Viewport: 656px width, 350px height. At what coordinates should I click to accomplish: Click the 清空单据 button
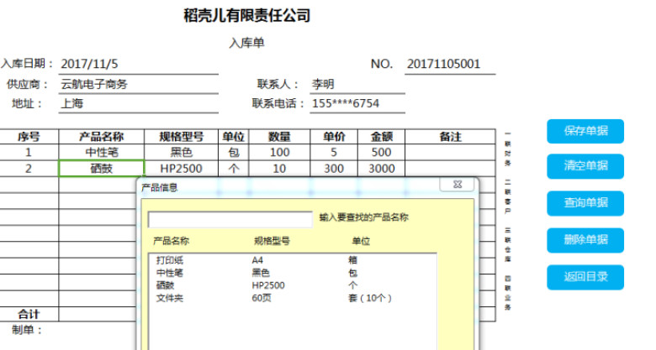pyautogui.click(x=585, y=166)
